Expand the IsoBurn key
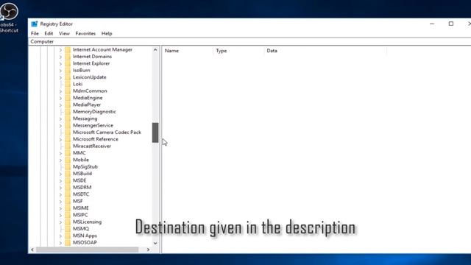471x265 pixels. 60,71
